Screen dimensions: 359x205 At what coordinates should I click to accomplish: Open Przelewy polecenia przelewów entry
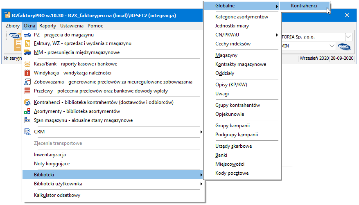point(113,91)
